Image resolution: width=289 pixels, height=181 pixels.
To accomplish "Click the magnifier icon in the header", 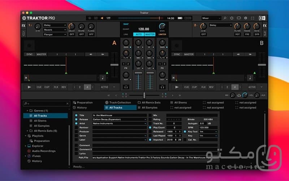I will click(225, 18).
